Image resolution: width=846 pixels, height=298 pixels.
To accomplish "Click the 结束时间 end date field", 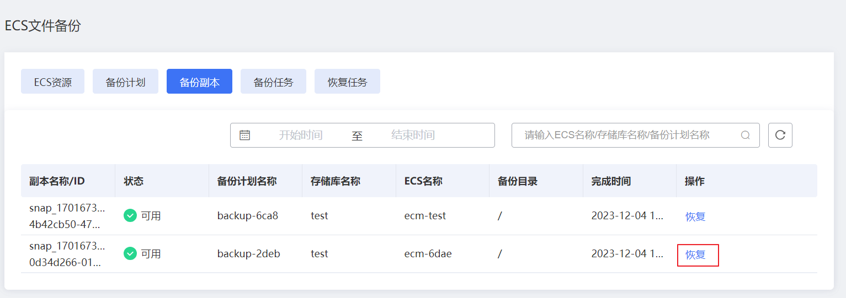I will [413, 135].
